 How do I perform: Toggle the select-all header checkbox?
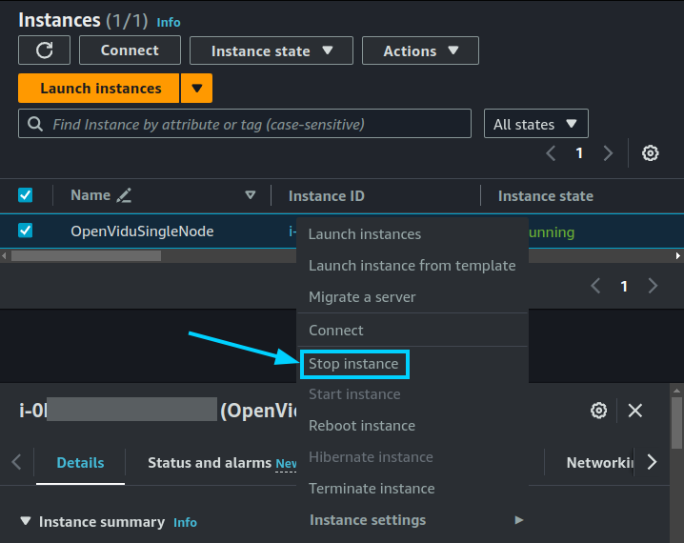click(26, 195)
